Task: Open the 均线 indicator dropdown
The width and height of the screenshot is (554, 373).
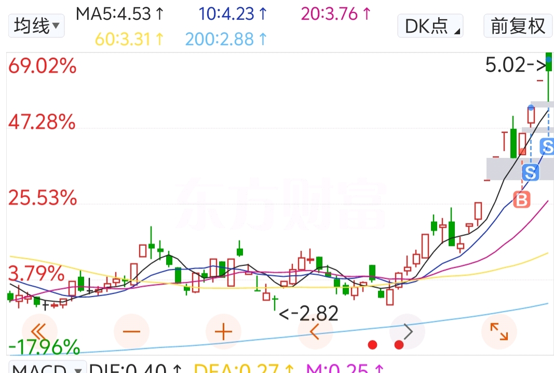Action: (36, 26)
